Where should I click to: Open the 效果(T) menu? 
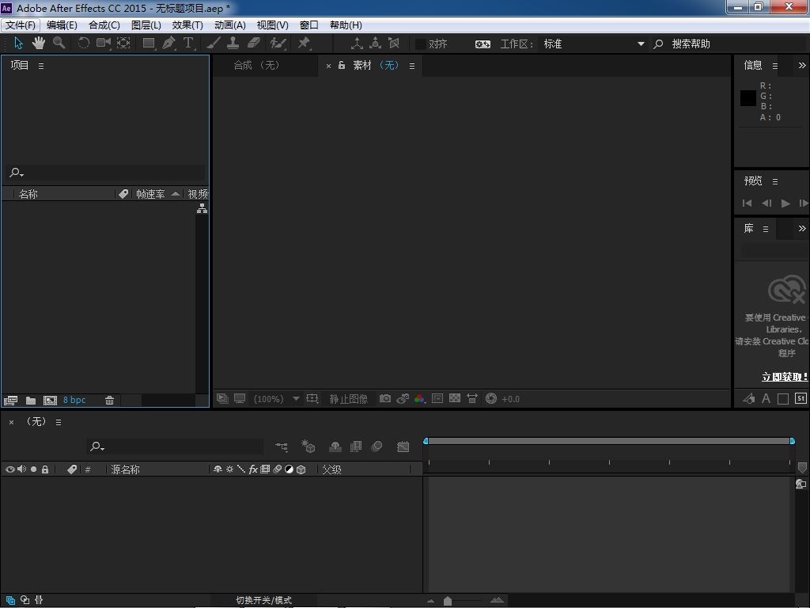(187, 25)
